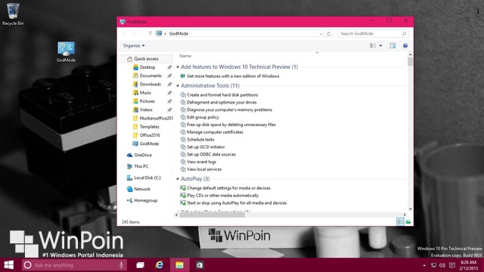The image size is (484, 272).
Task: Open Network in navigation pane
Action: pos(142,189)
